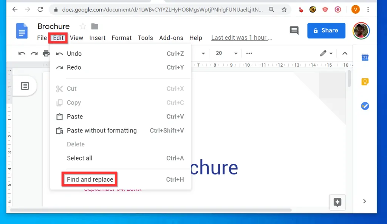
Task: Open Google Calendar from the side panel
Action: click(365, 58)
